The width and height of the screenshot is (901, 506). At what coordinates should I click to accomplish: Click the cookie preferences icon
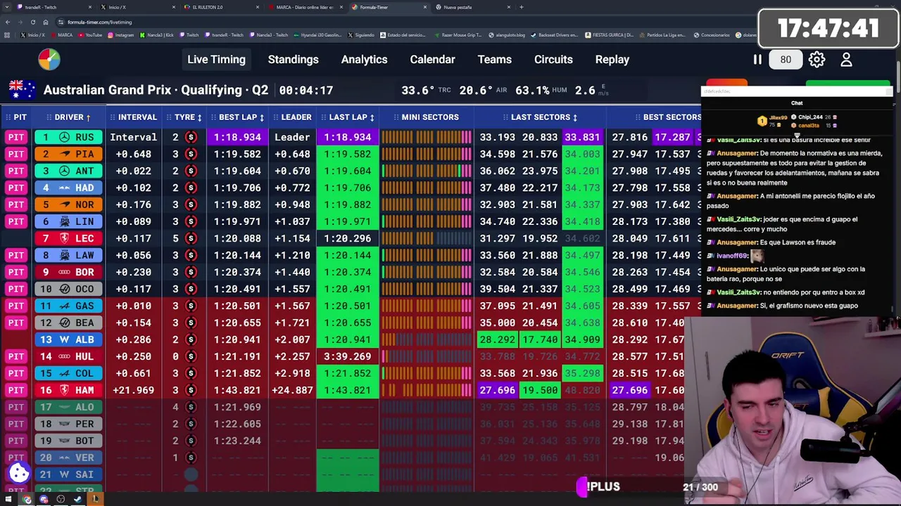tap(19, 473)
